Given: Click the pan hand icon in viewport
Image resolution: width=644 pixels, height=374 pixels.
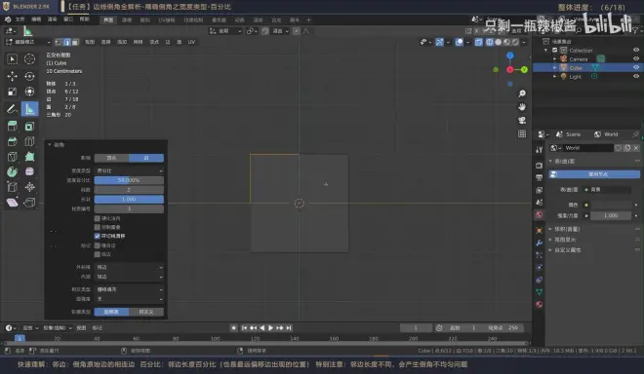Looking at the screenshot, I should pos(522,106).
